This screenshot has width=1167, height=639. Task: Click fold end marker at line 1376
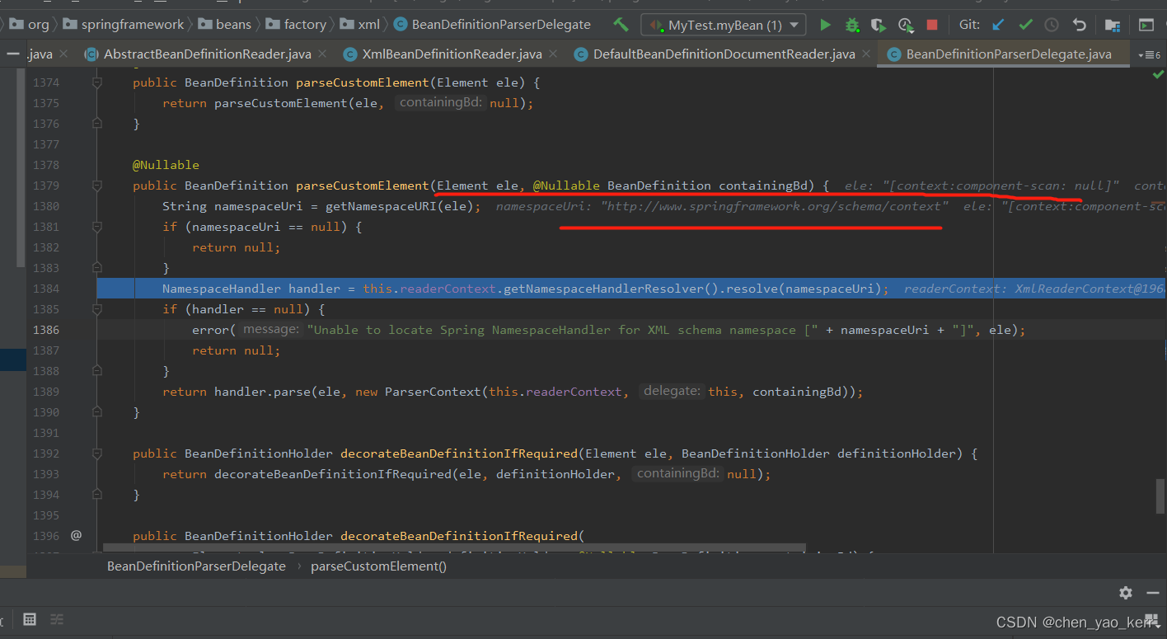pos(97,124)
